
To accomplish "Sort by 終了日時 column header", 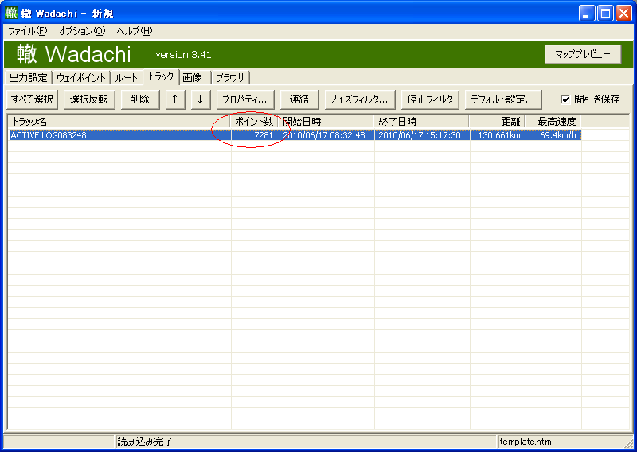I will click(421, 122).
